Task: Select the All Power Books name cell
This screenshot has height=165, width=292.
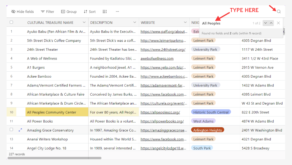Action: click(57, 121)
